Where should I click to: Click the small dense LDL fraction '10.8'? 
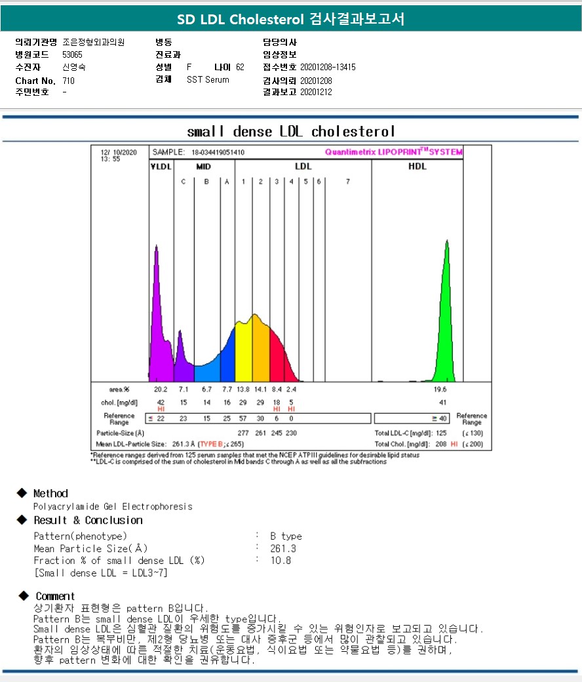coord(281,561)
